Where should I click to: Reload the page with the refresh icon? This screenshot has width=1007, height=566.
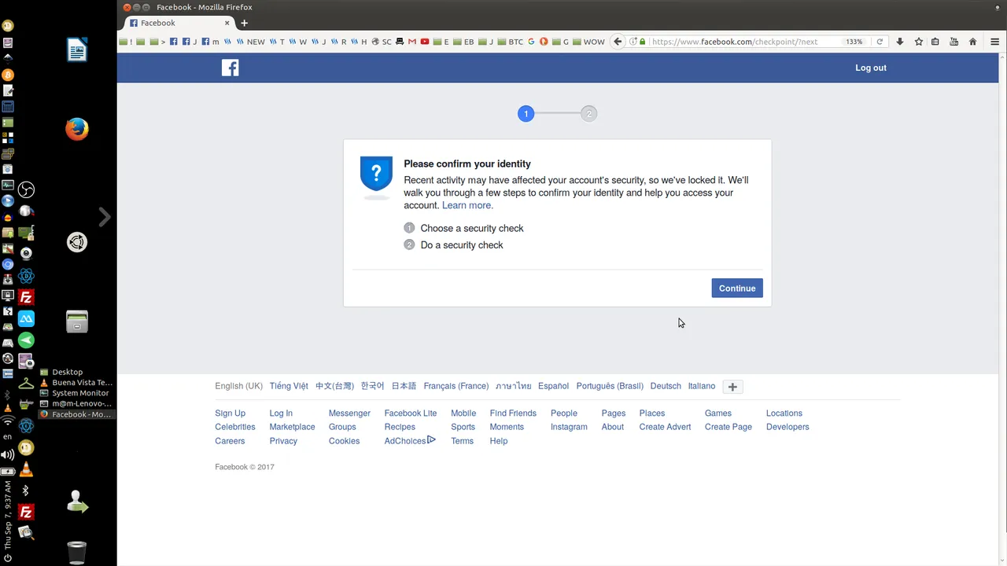click(880, 42)
